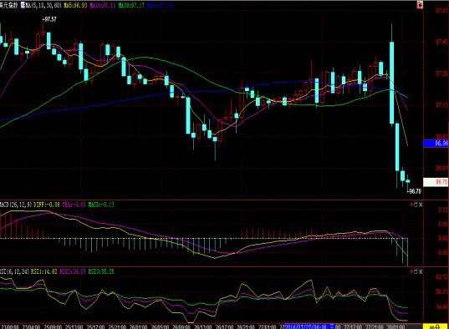Click the green MA30 value label
This screenshot has width=449, height=329.
(131, 5)
